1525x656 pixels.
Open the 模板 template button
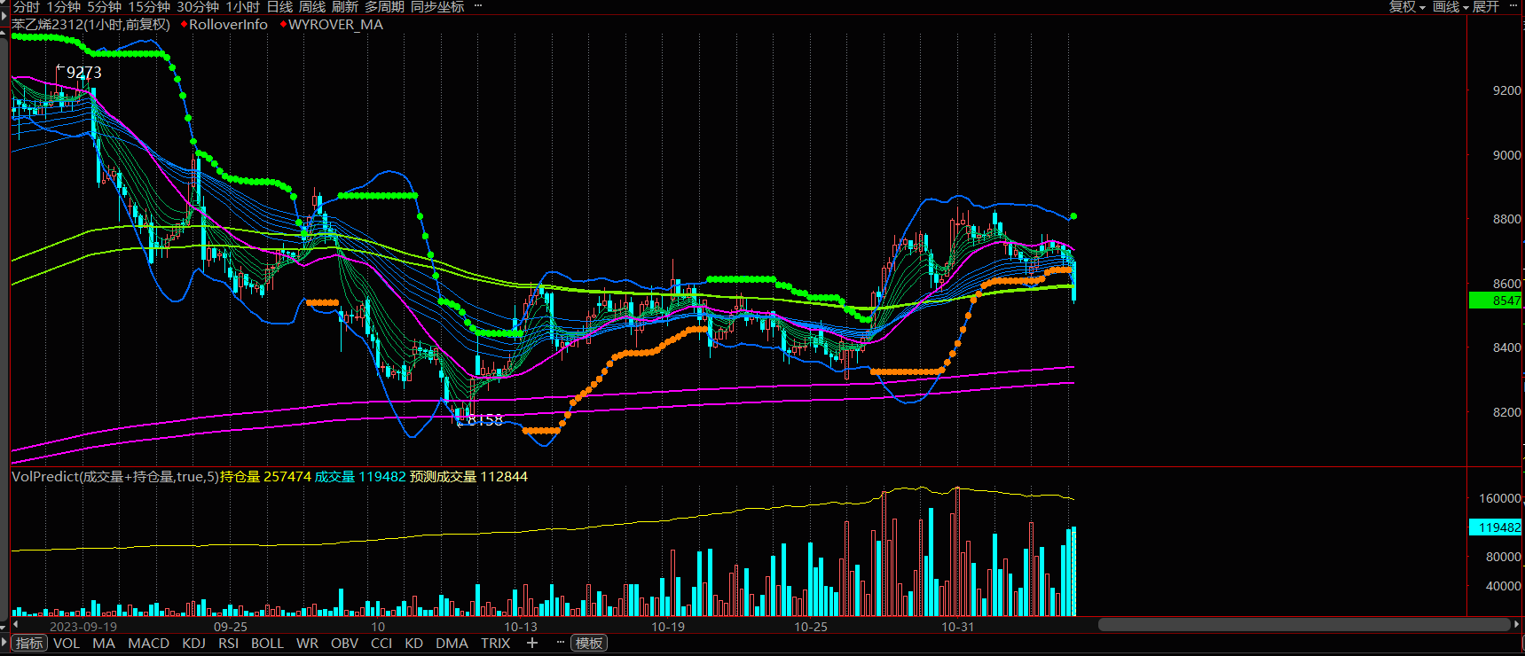point(589,644)
